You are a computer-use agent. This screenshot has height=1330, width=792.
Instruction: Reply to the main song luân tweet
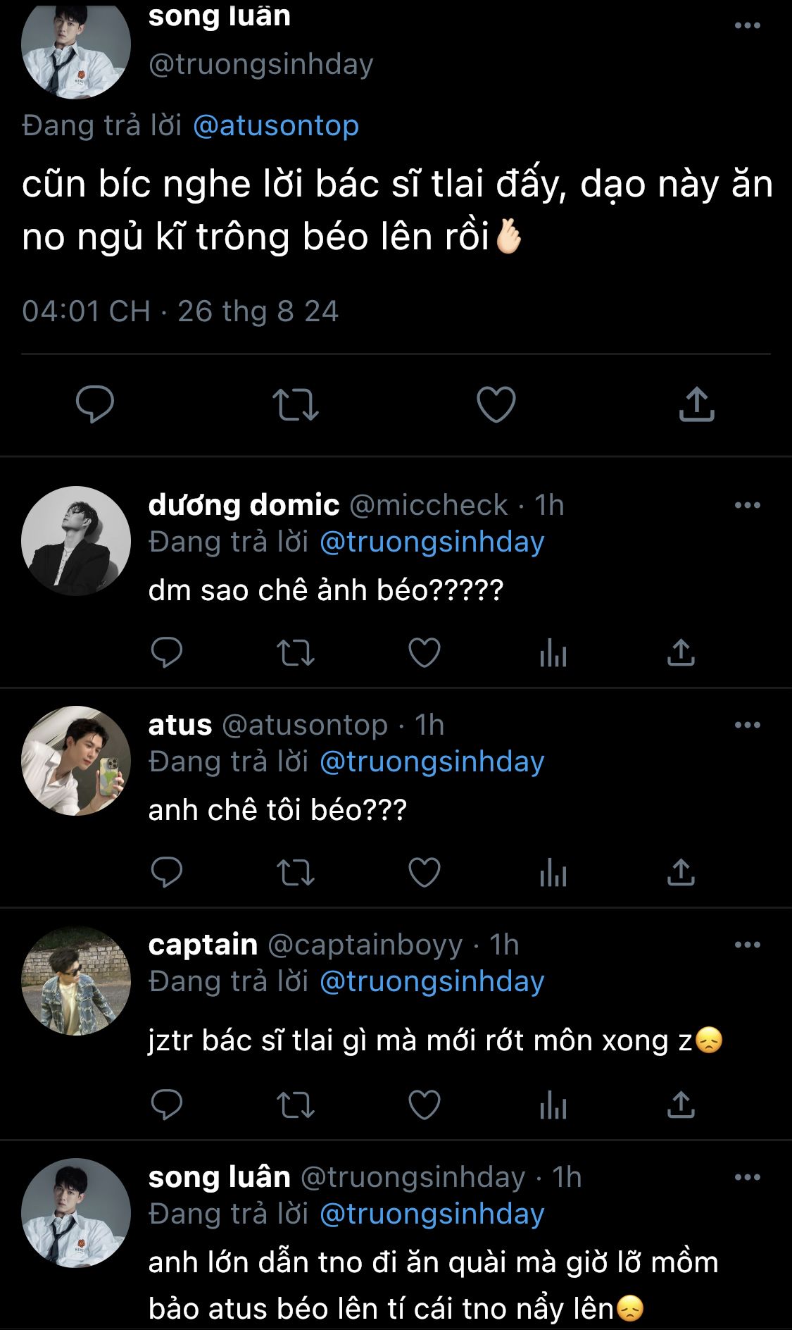click(95, 404)
